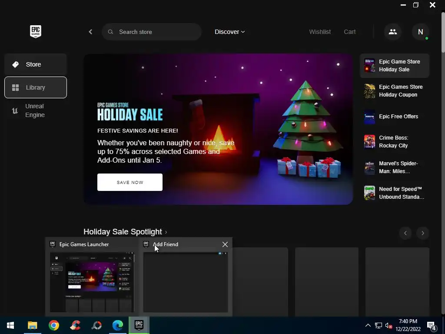Screen dimensions: 445x334
Task: Click the Holiday Sale banner image
Action: tap(218, 129)
